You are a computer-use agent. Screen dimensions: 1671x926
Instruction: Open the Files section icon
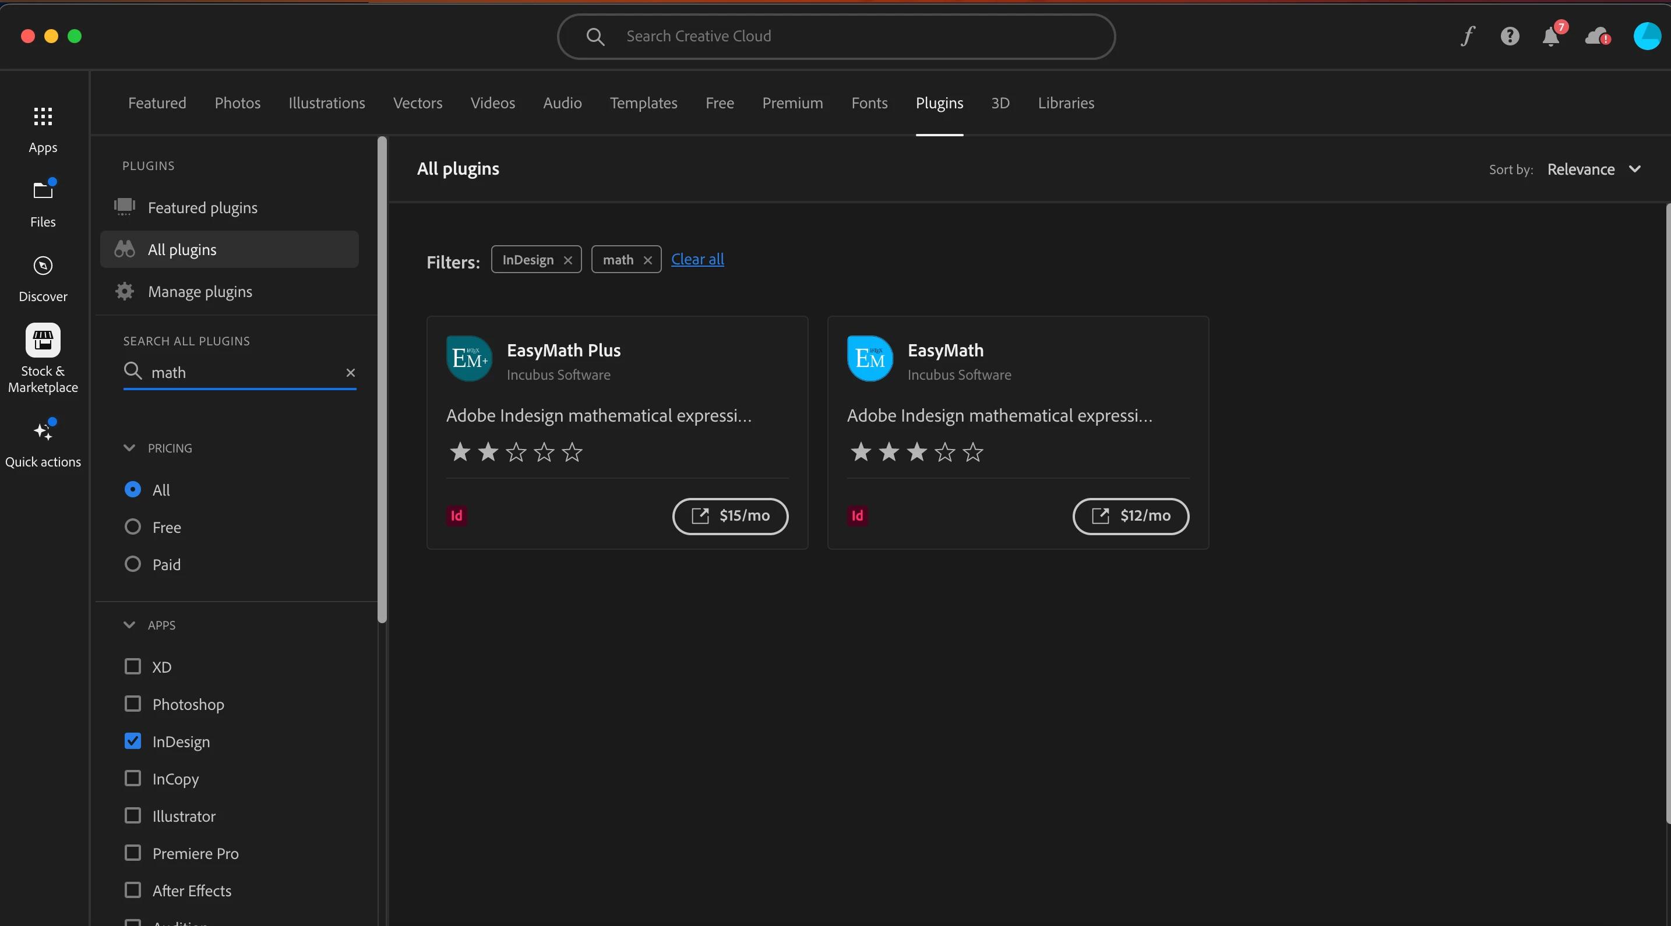pos(43,190)
